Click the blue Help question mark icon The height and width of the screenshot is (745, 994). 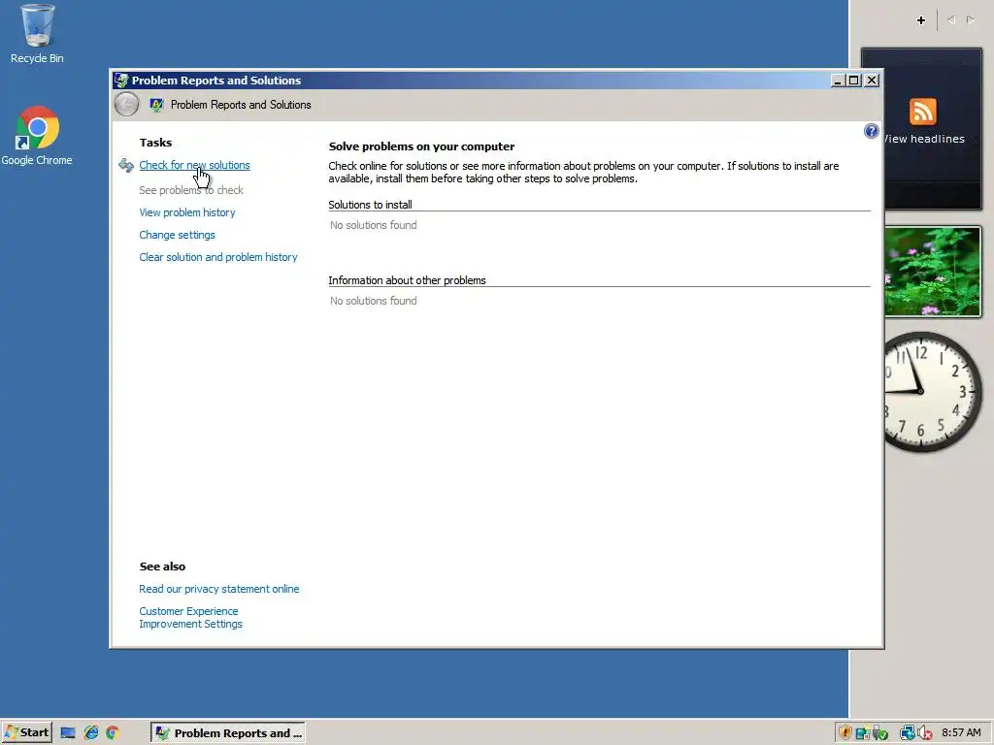[x=871, y=131]
